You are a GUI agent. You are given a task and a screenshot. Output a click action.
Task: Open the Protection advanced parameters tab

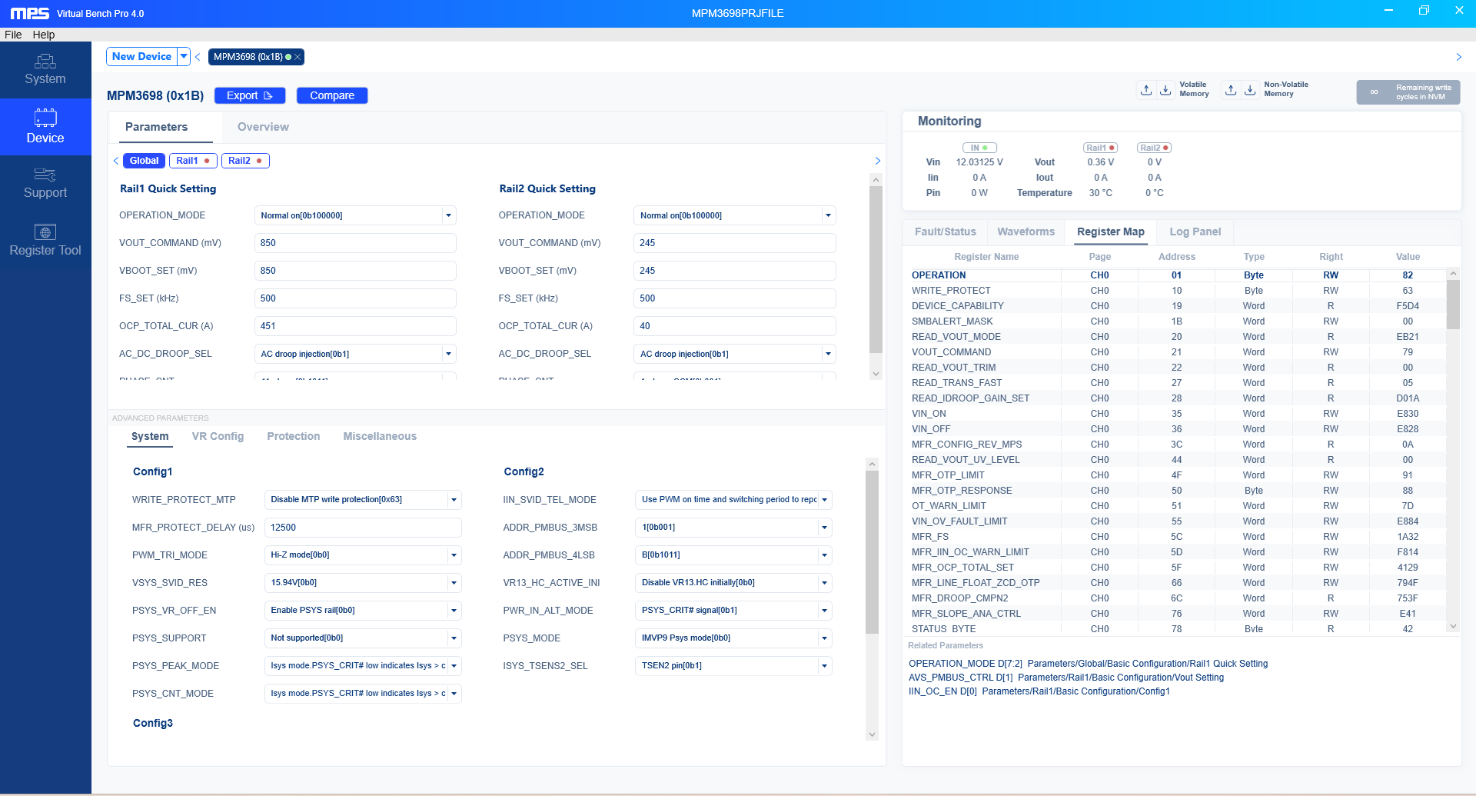(x=293, y=436)
